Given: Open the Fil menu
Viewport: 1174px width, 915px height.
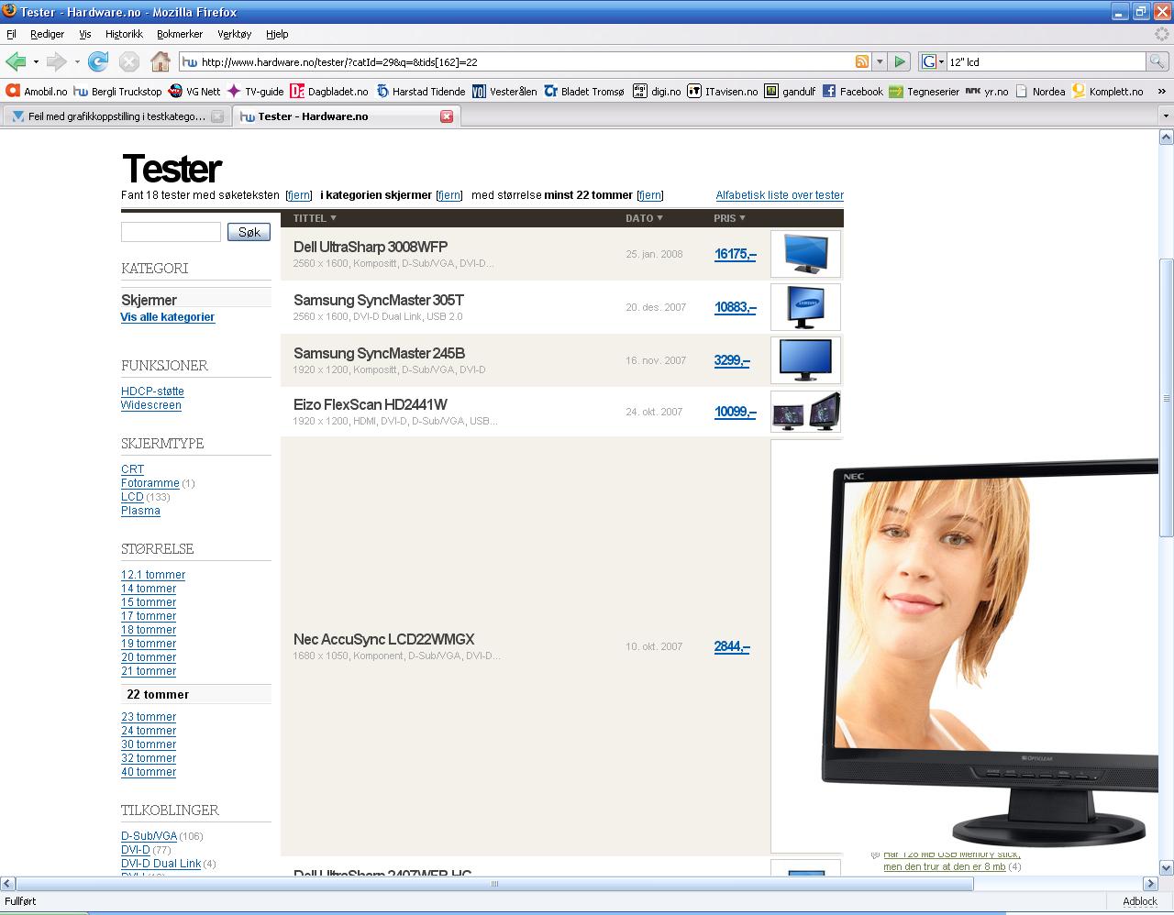Looking at the screenshot, I should [11, 34].
